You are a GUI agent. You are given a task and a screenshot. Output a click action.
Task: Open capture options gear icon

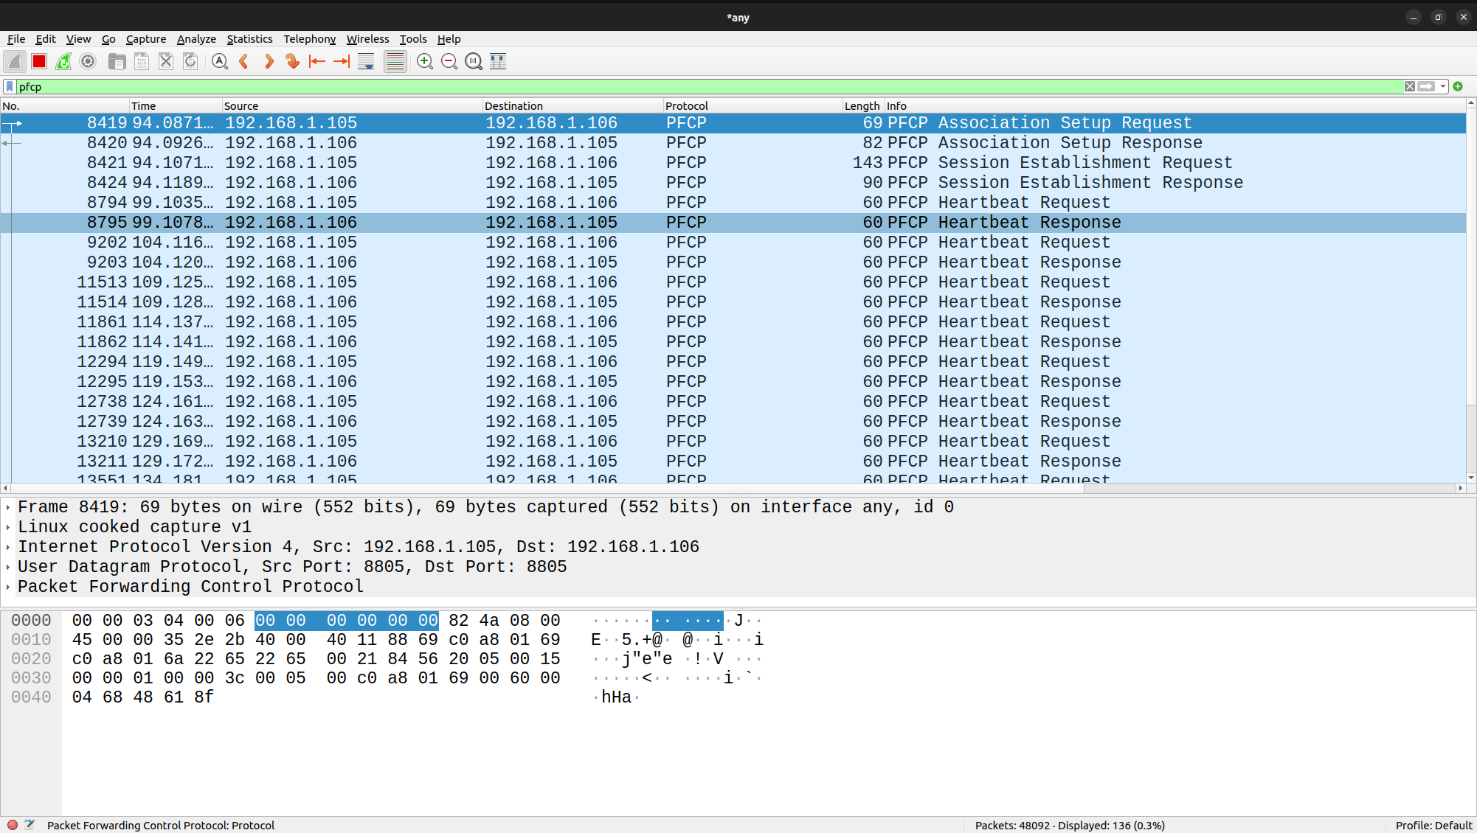tap(88, 62)
